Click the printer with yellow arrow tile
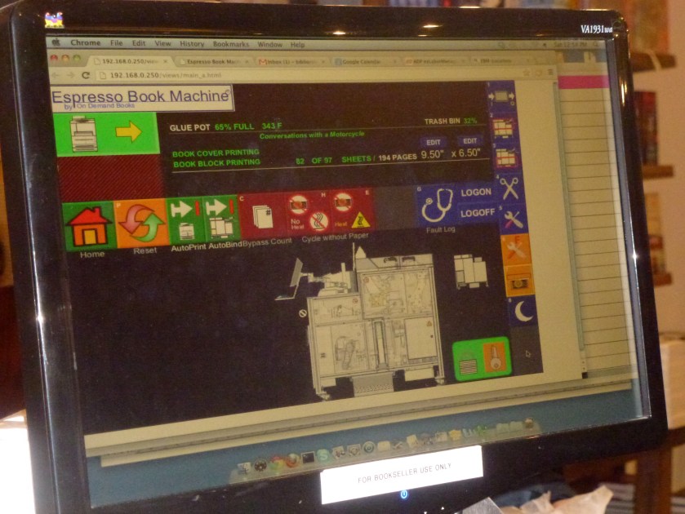This screenshot has width=685, height=514. tap(105, 132)
